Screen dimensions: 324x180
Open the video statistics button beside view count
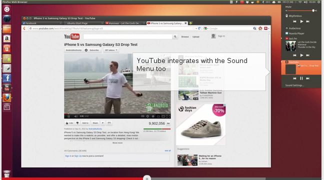[x=168, y=123]
